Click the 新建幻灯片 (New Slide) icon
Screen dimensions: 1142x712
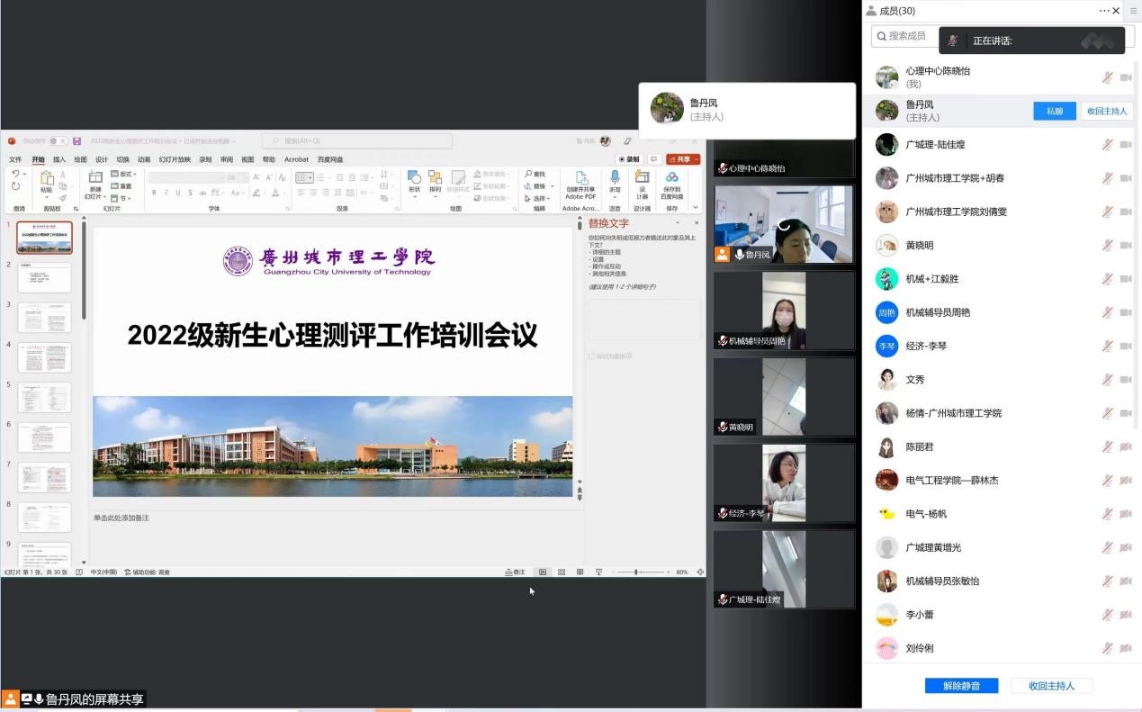click(95, 178)
